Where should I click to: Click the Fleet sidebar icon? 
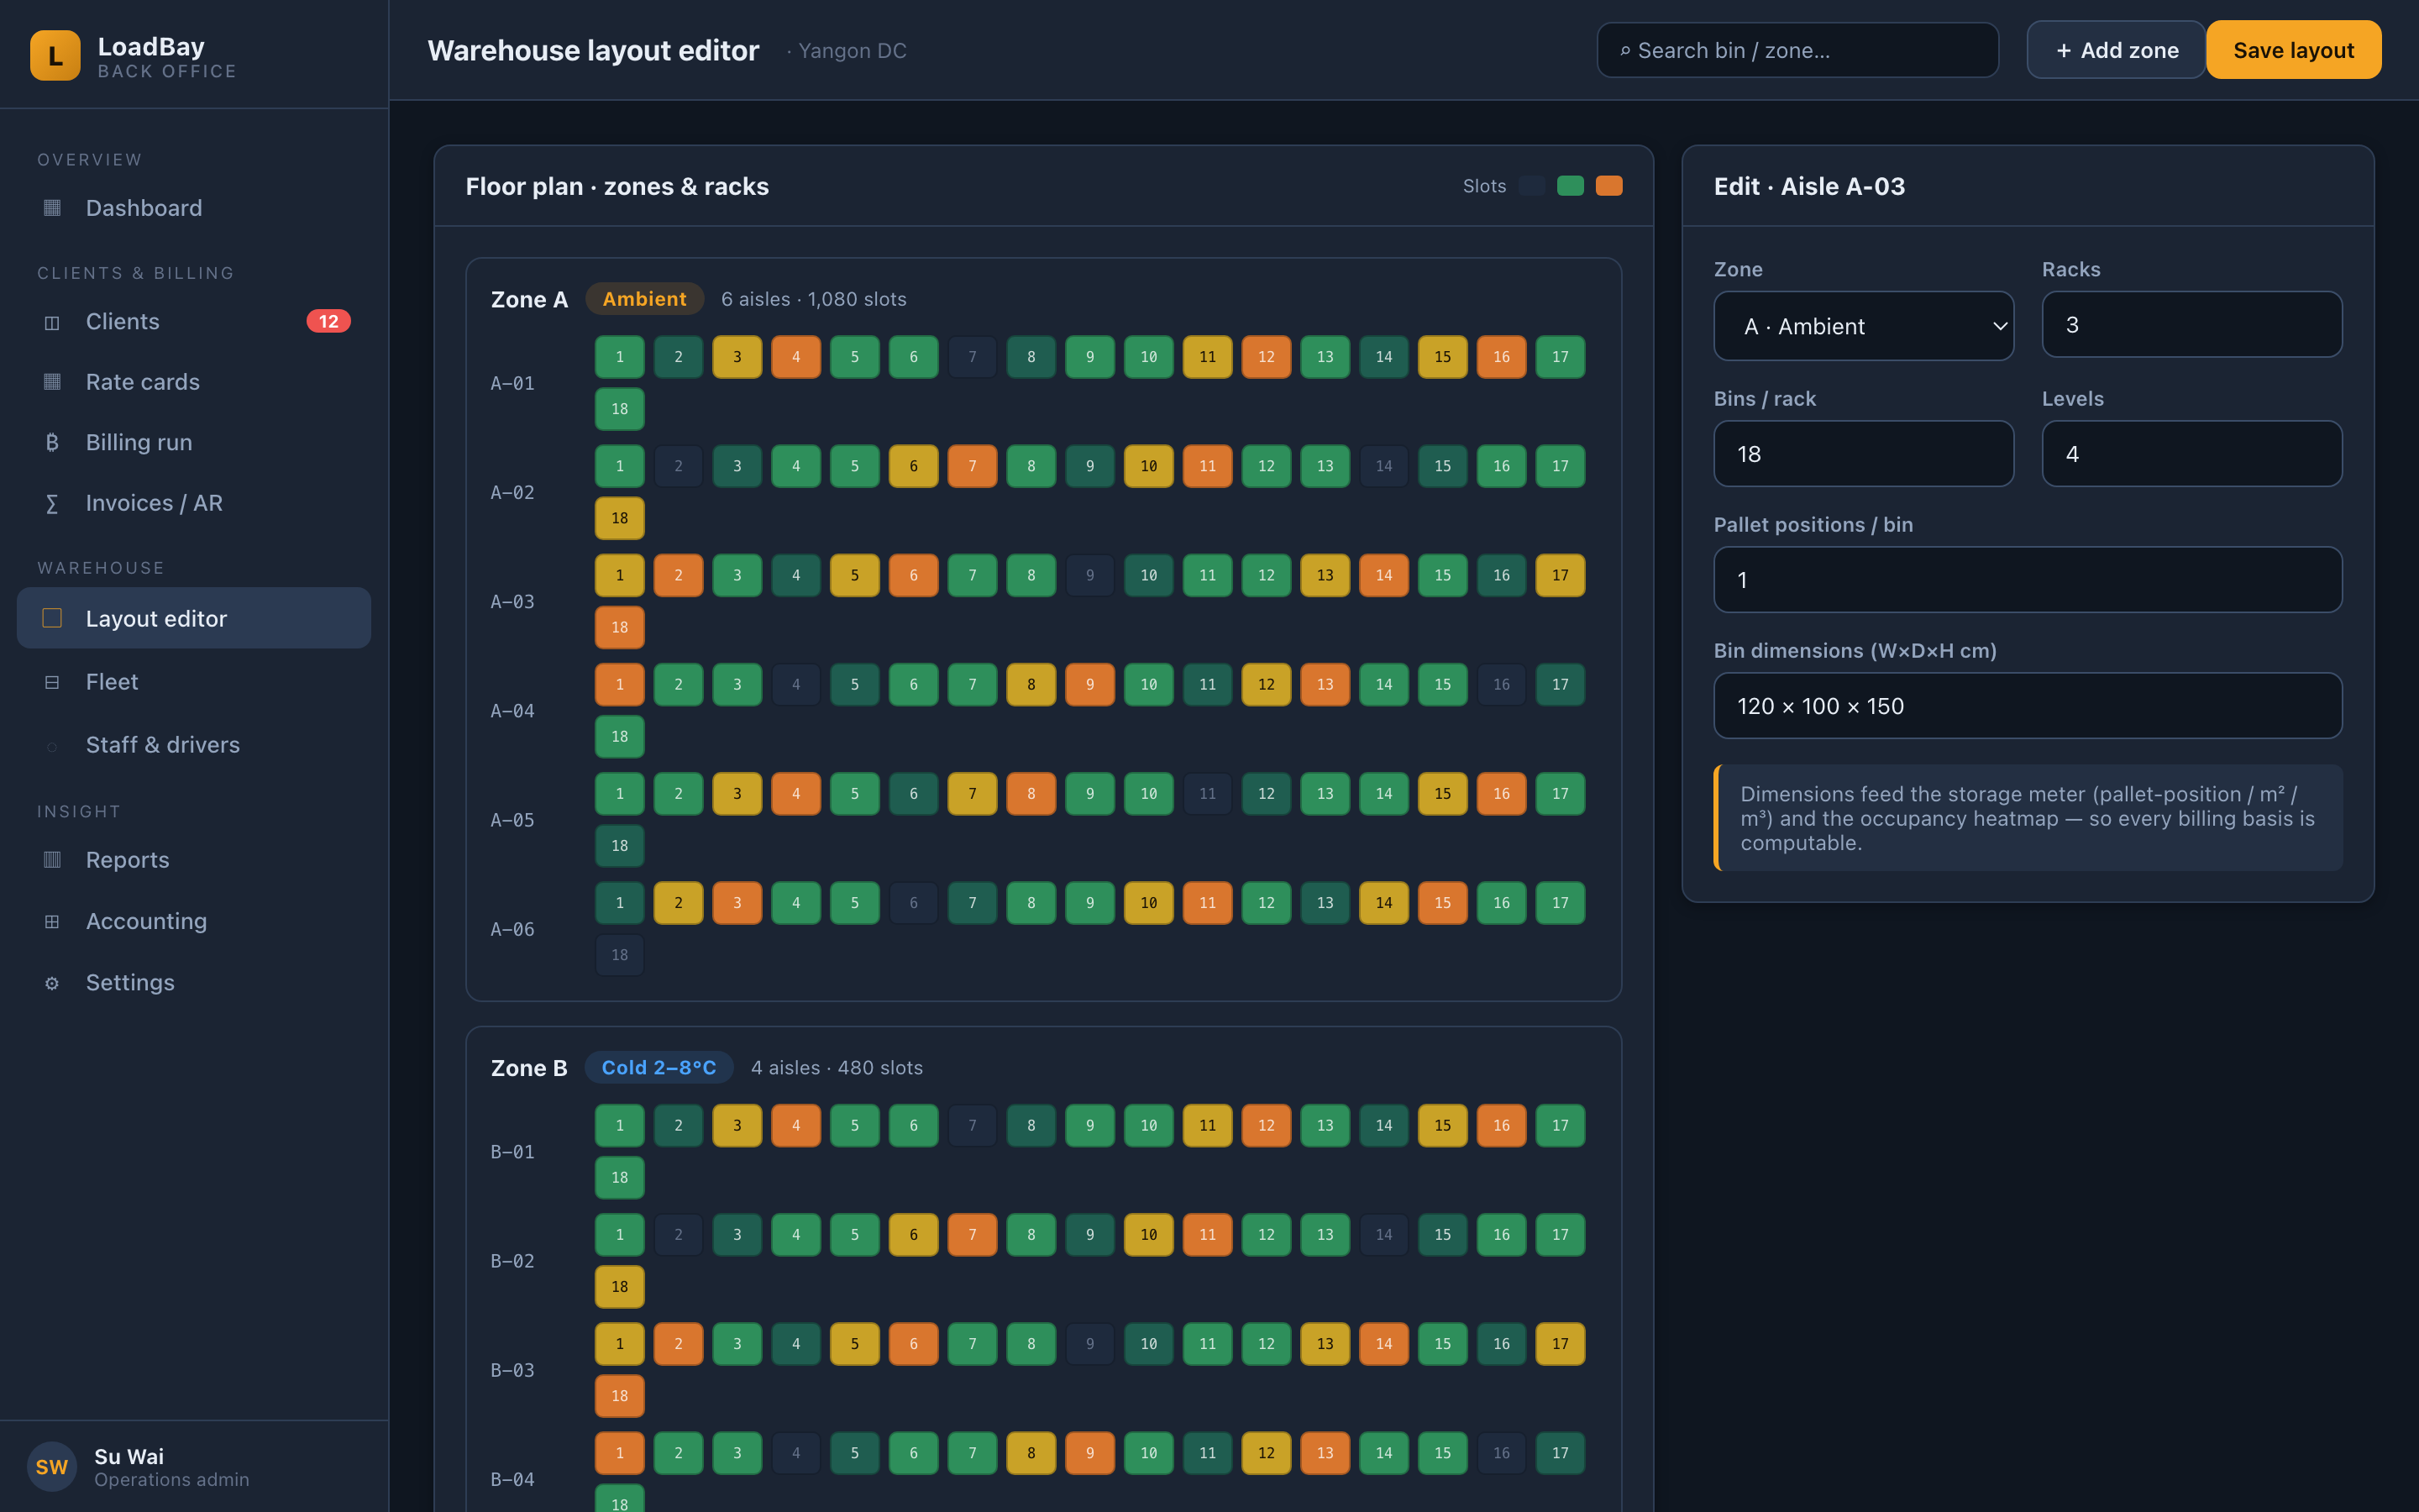[52, 682]
